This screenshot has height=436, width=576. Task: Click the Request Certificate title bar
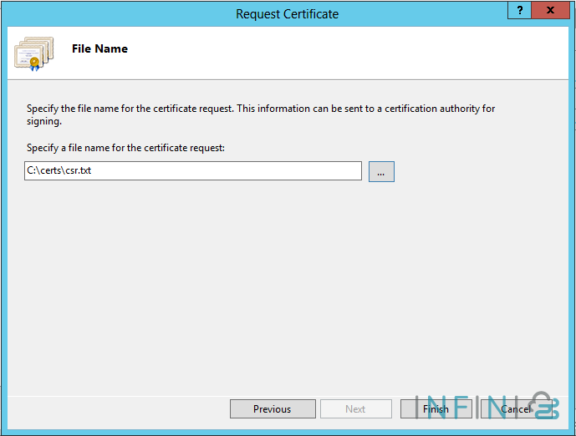(x=288, y=13)
